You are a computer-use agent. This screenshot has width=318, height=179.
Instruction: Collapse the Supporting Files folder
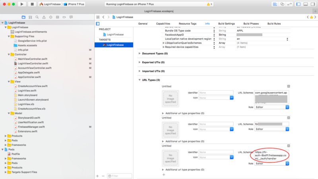click(9, 37)
